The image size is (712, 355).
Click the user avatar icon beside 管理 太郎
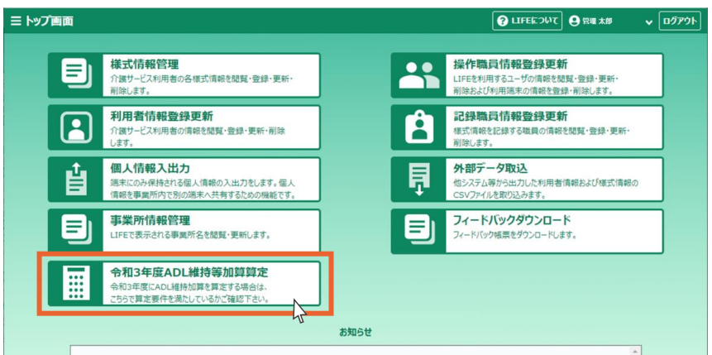click(575, 22)
